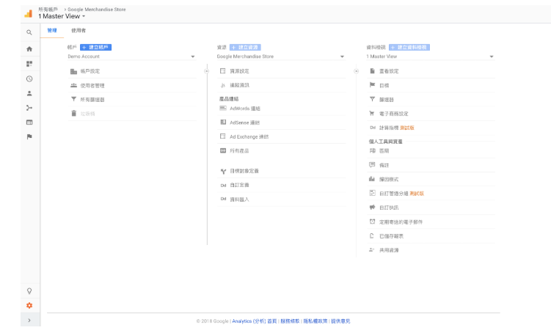Open the 服務條款 footer link
This screenshot has height=333, width=551.
290,321
